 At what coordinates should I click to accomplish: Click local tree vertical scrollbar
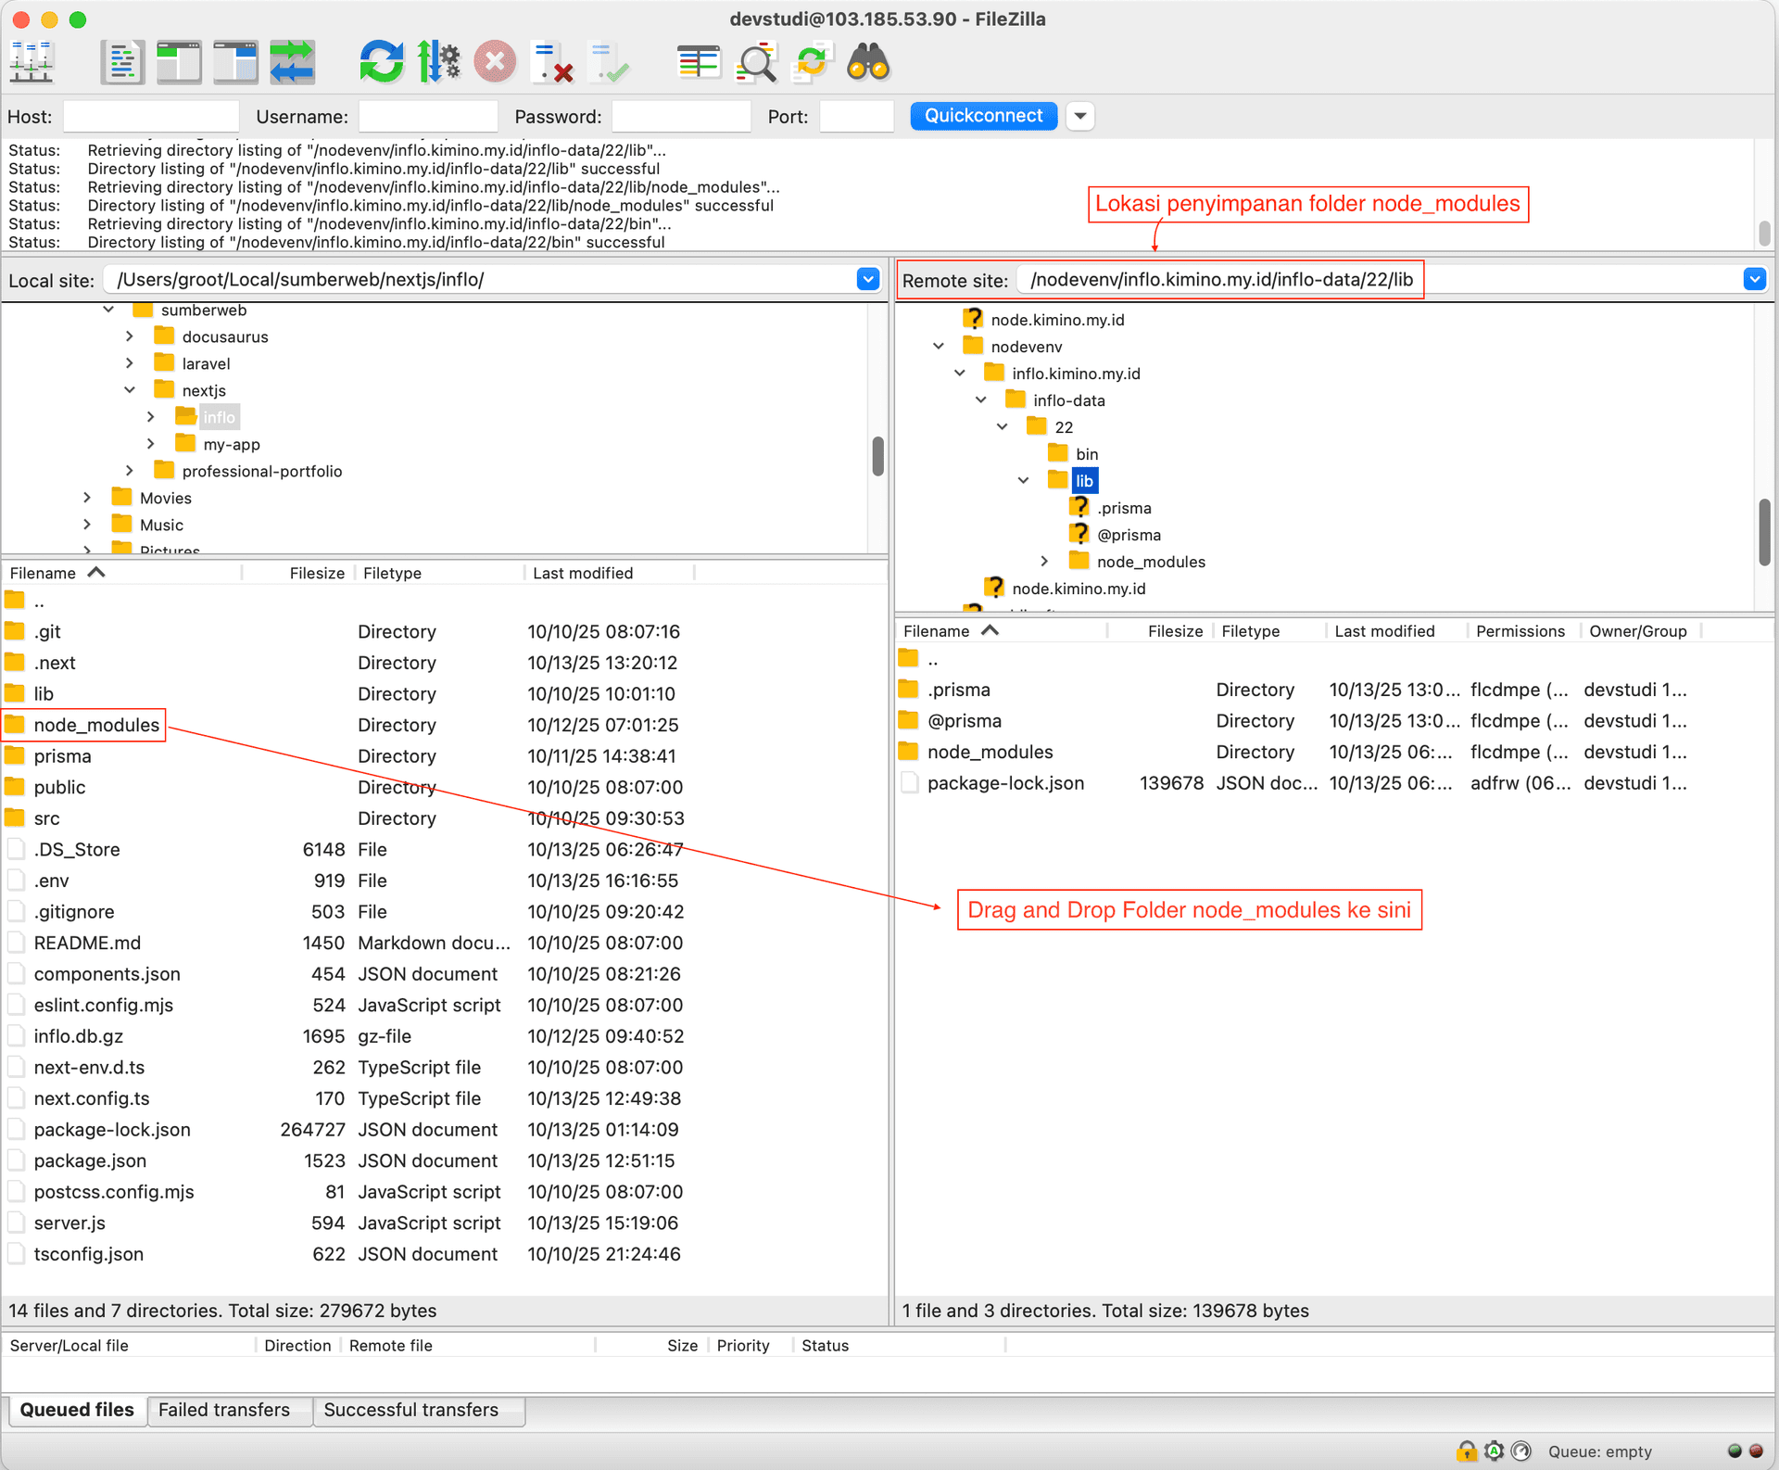pos(877,456)
